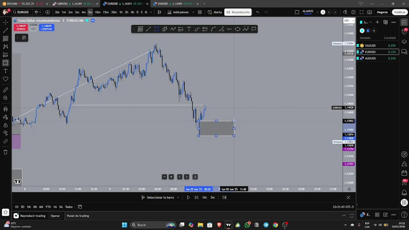Screen dimensions: 409x230
Task: Select the ruler measure tool in left sidebar
Action: pos(5,90)
